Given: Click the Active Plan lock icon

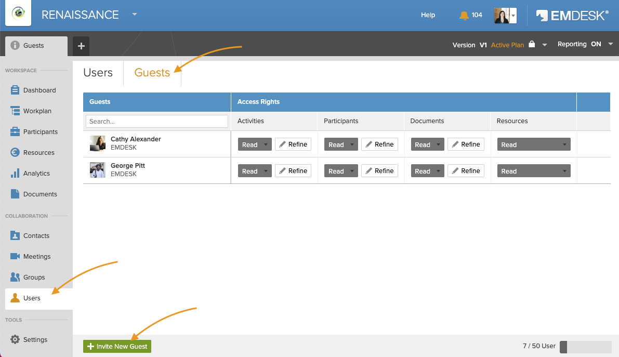Looking at the screenshot, I should point(532,44).
